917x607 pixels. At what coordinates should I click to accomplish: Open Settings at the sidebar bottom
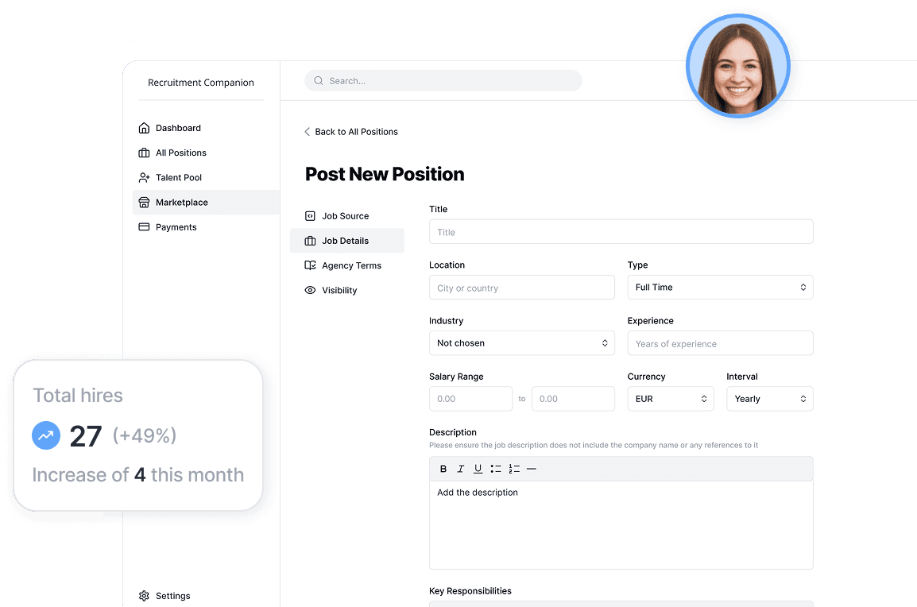[x=172, y=596]
